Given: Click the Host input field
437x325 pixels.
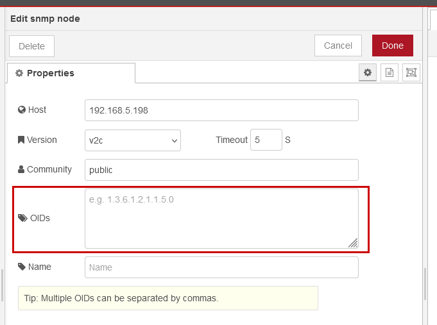Looking at the screenshot, I should pos(221,110).
